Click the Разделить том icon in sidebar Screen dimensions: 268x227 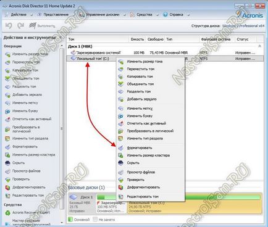(x=7, y=86)
